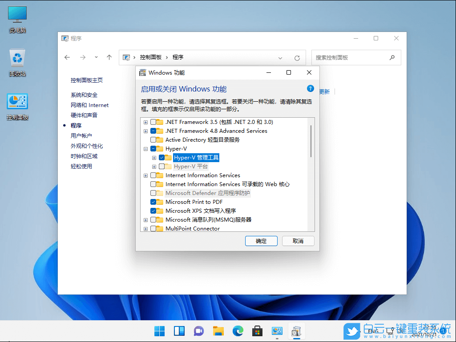This screenshot has width=456, height=342.
Task: Click the 取消 button
Action: (298, 241)
